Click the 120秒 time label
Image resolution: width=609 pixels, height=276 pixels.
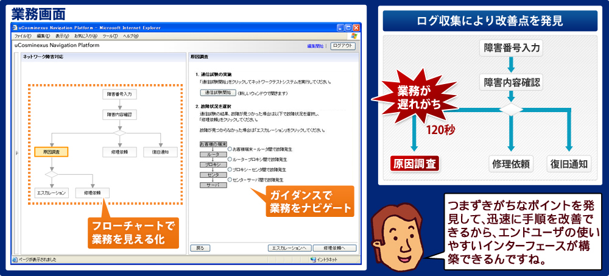[440, 130]
